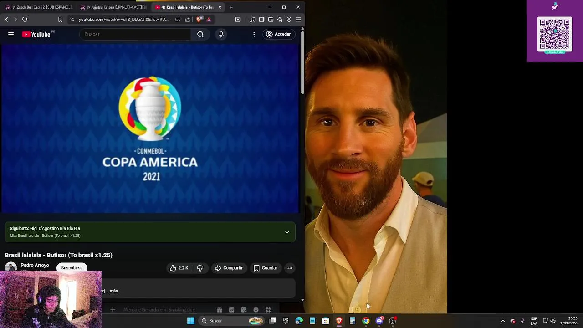This screenshot has width=583, height=328.
Task: Switch to Google Chrome on the taskbar
Action: [366, 321]
